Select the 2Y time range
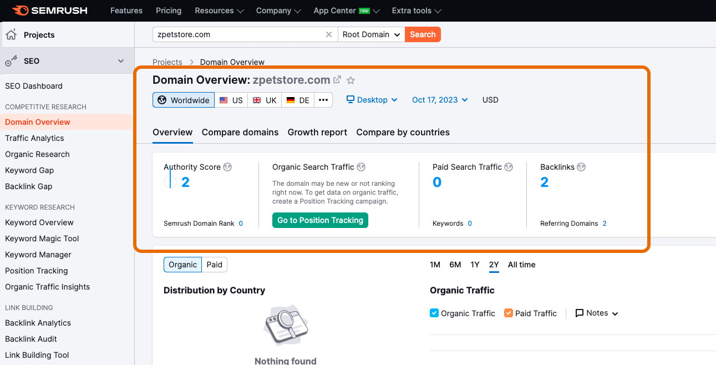This screenshot has width=716, height=365. (x=494, y=265)
